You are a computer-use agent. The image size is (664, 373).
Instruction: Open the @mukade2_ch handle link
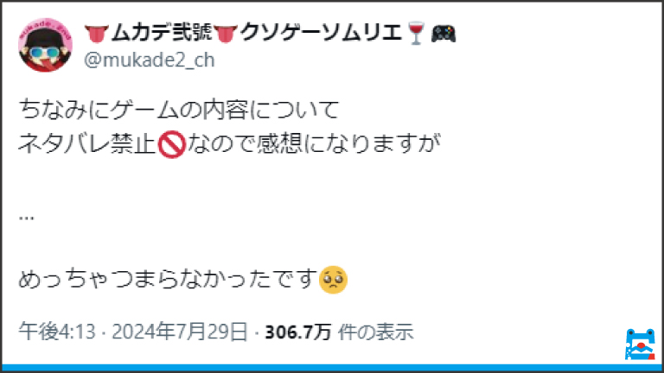pyautogui.click(x=150, y=60)
